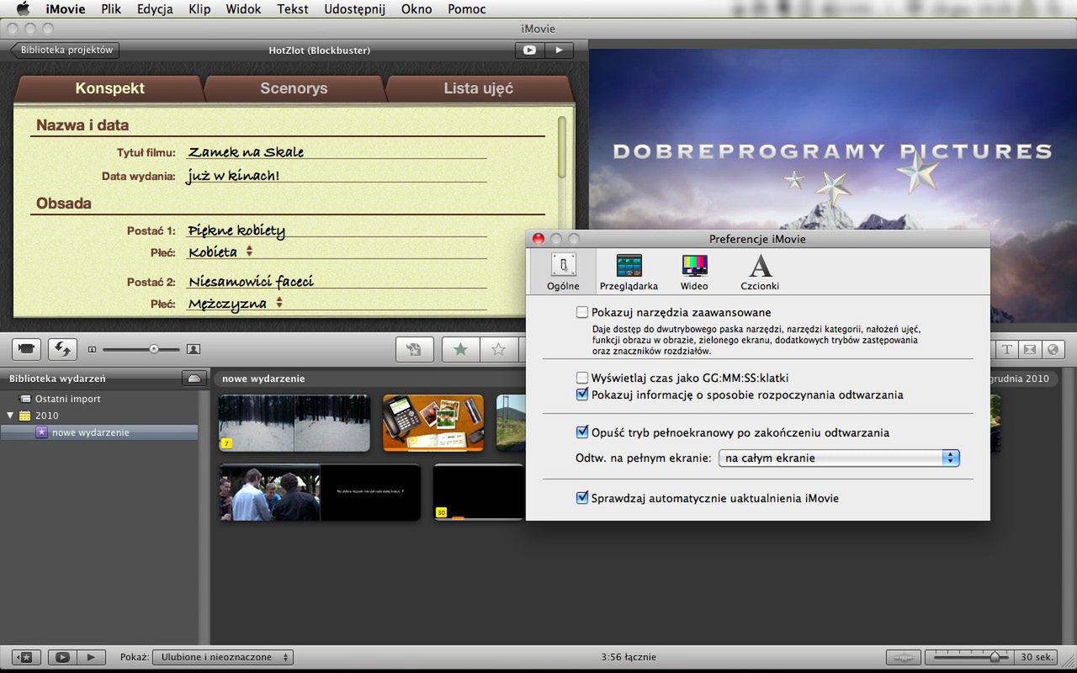The image size is (1077, 673).
Task: Switch to Przeglądarka preferences pane
Action: pos(629,269)
